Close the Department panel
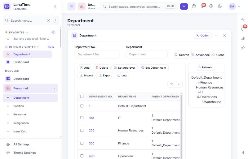Image resolution: width=248 pixels, height=159 pixels. (224, 36)
